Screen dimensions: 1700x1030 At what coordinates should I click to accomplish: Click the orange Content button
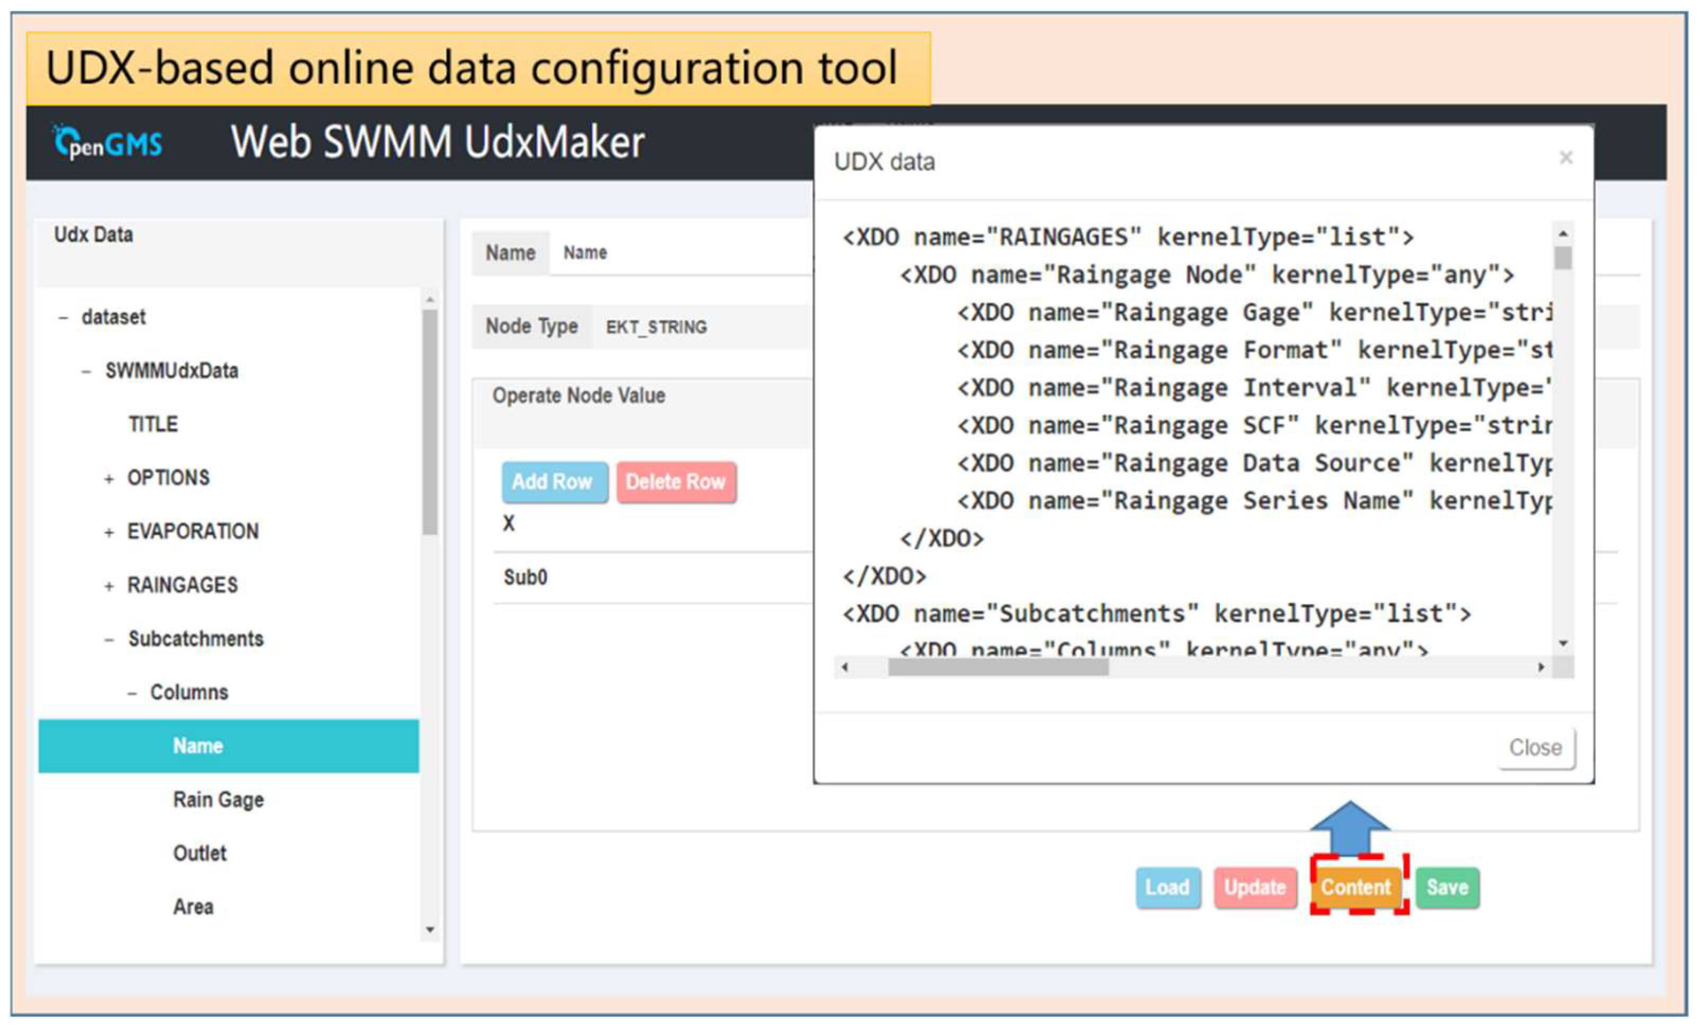[x=1356, y=887]
